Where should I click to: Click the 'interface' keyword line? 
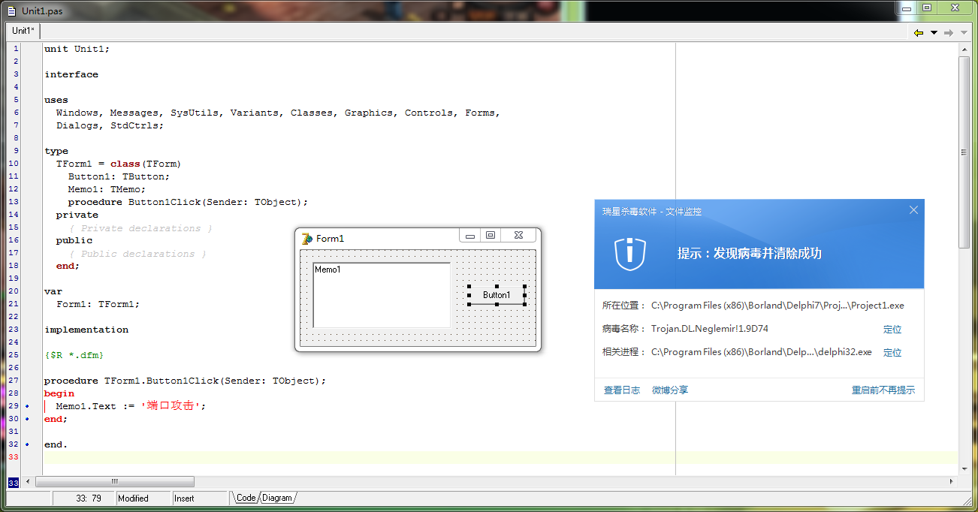[x=71, y=74]
